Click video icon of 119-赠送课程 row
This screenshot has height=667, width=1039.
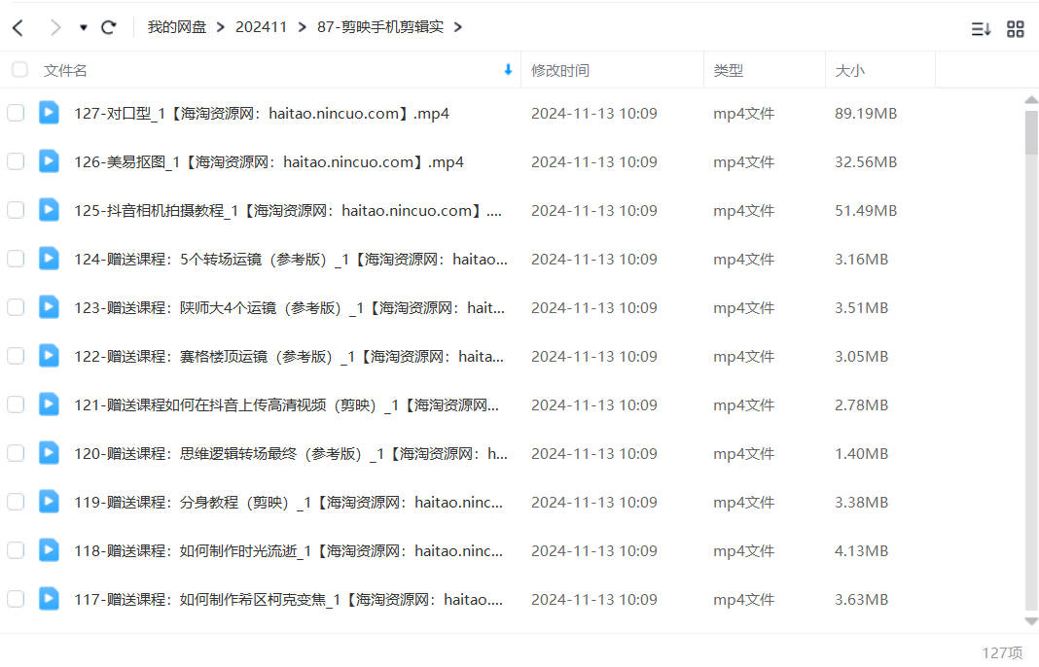coord(49,502)
